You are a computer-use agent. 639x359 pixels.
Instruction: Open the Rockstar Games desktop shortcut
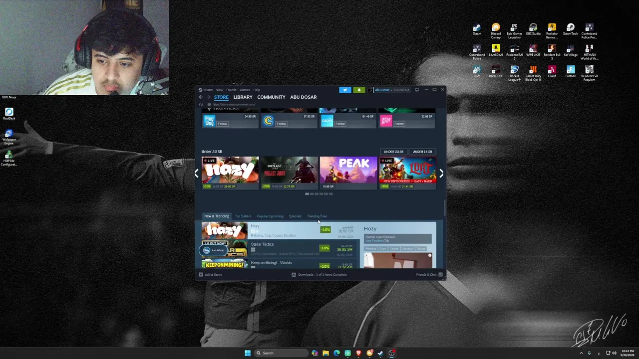coord(552,31)
